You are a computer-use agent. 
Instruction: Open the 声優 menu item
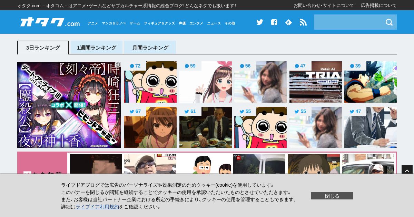point(182,23)
